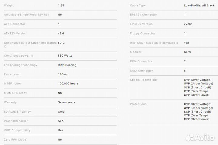Click the PCIe Connector label
Screen dimensions: 218x145
click(141, 61)
